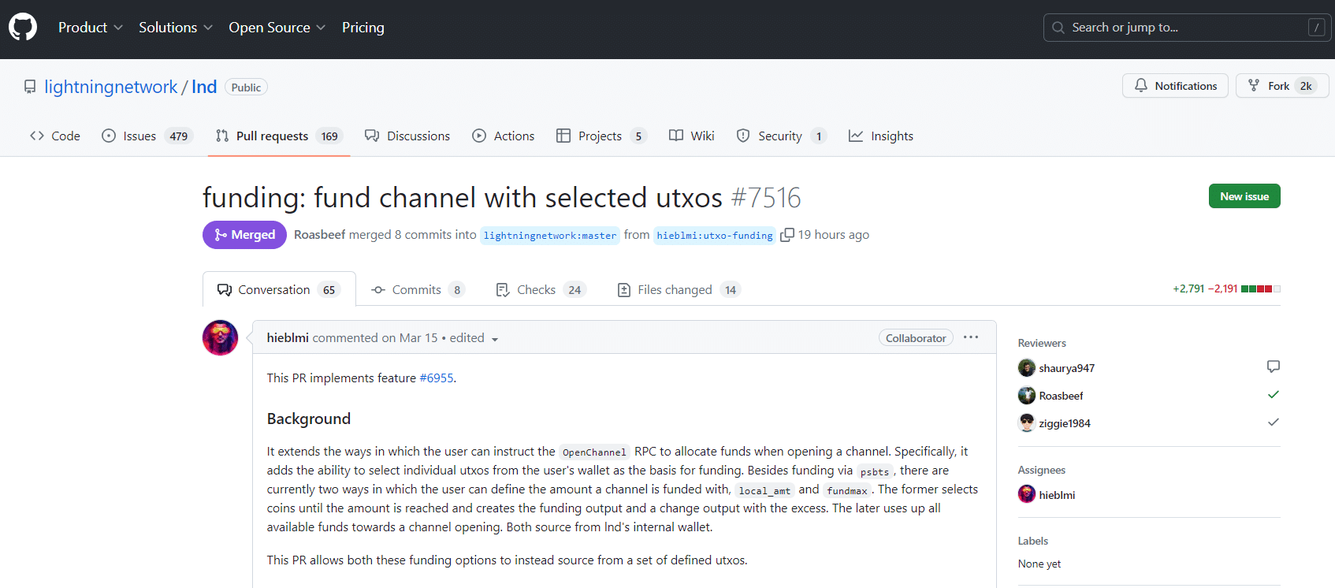Open the Pricing page
Image resolution: width=1335 pixels, height=588 pixels.
pyautogui.click(x=363, y=28)
